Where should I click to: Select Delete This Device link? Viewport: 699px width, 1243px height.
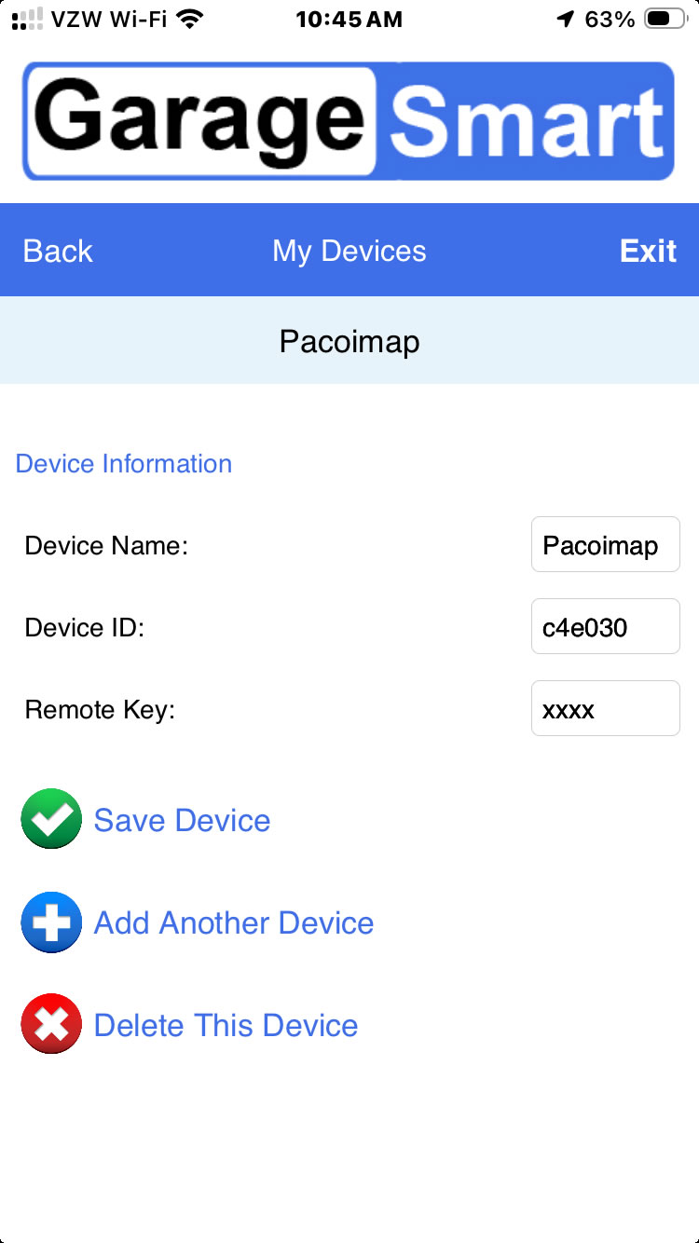tap(226, 1025)
